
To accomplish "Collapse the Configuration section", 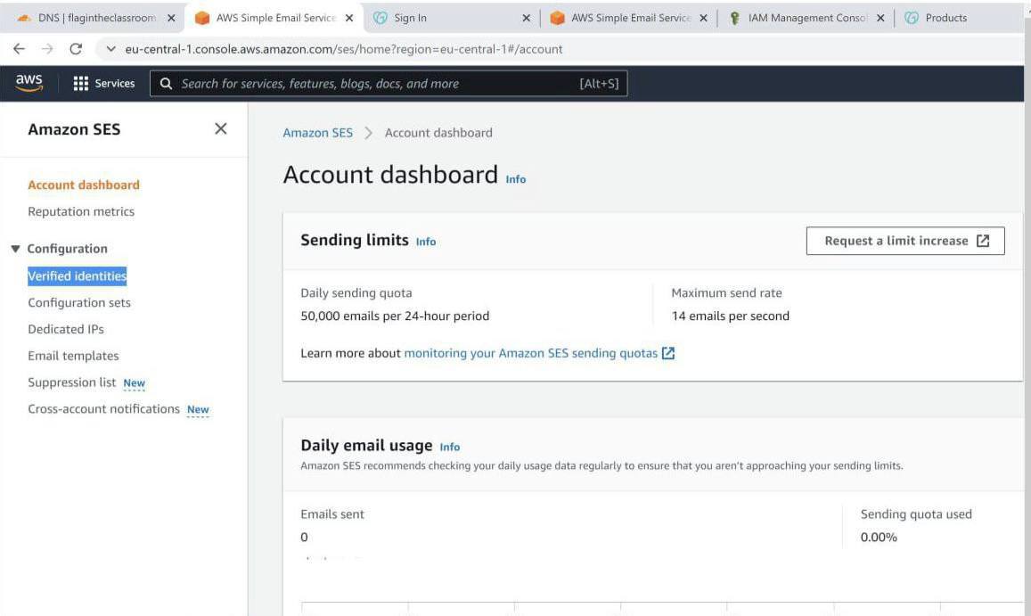I will point(15,249).
